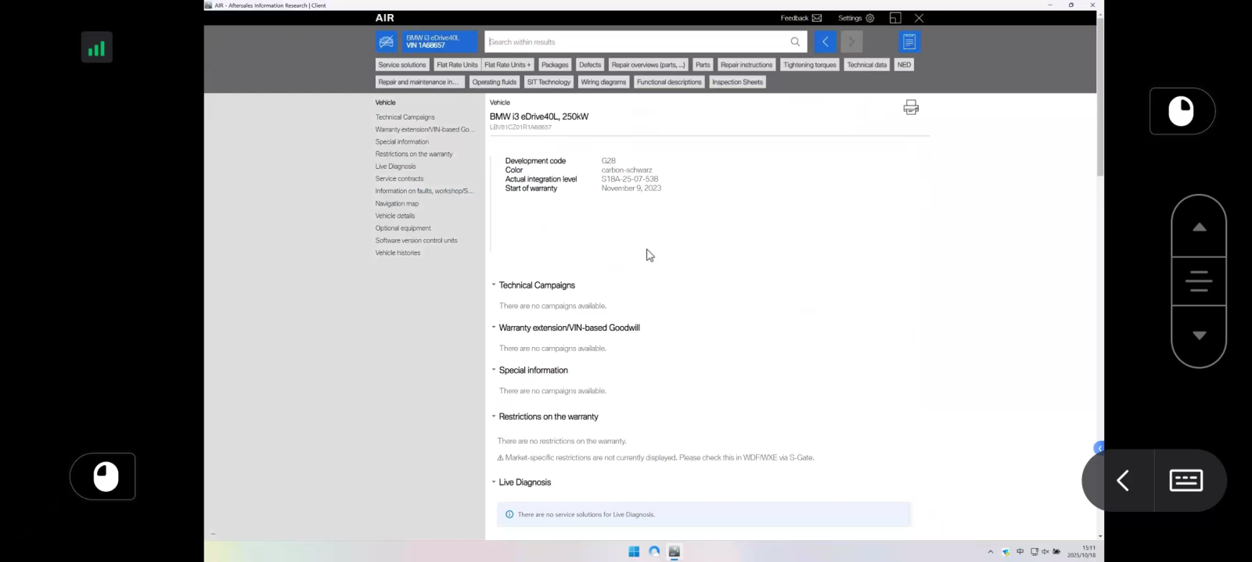The width and height of the screenshot is (1252, 562).
Task: Collapse the Technical Campaigns section
Action: pos(494,285)
